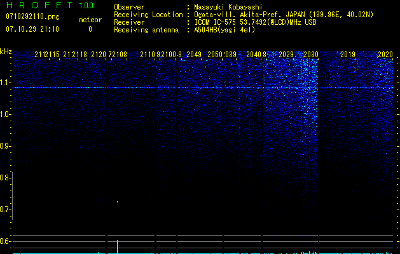Click the version number 1.00
The image size is (400, 254).
point(86,5)
